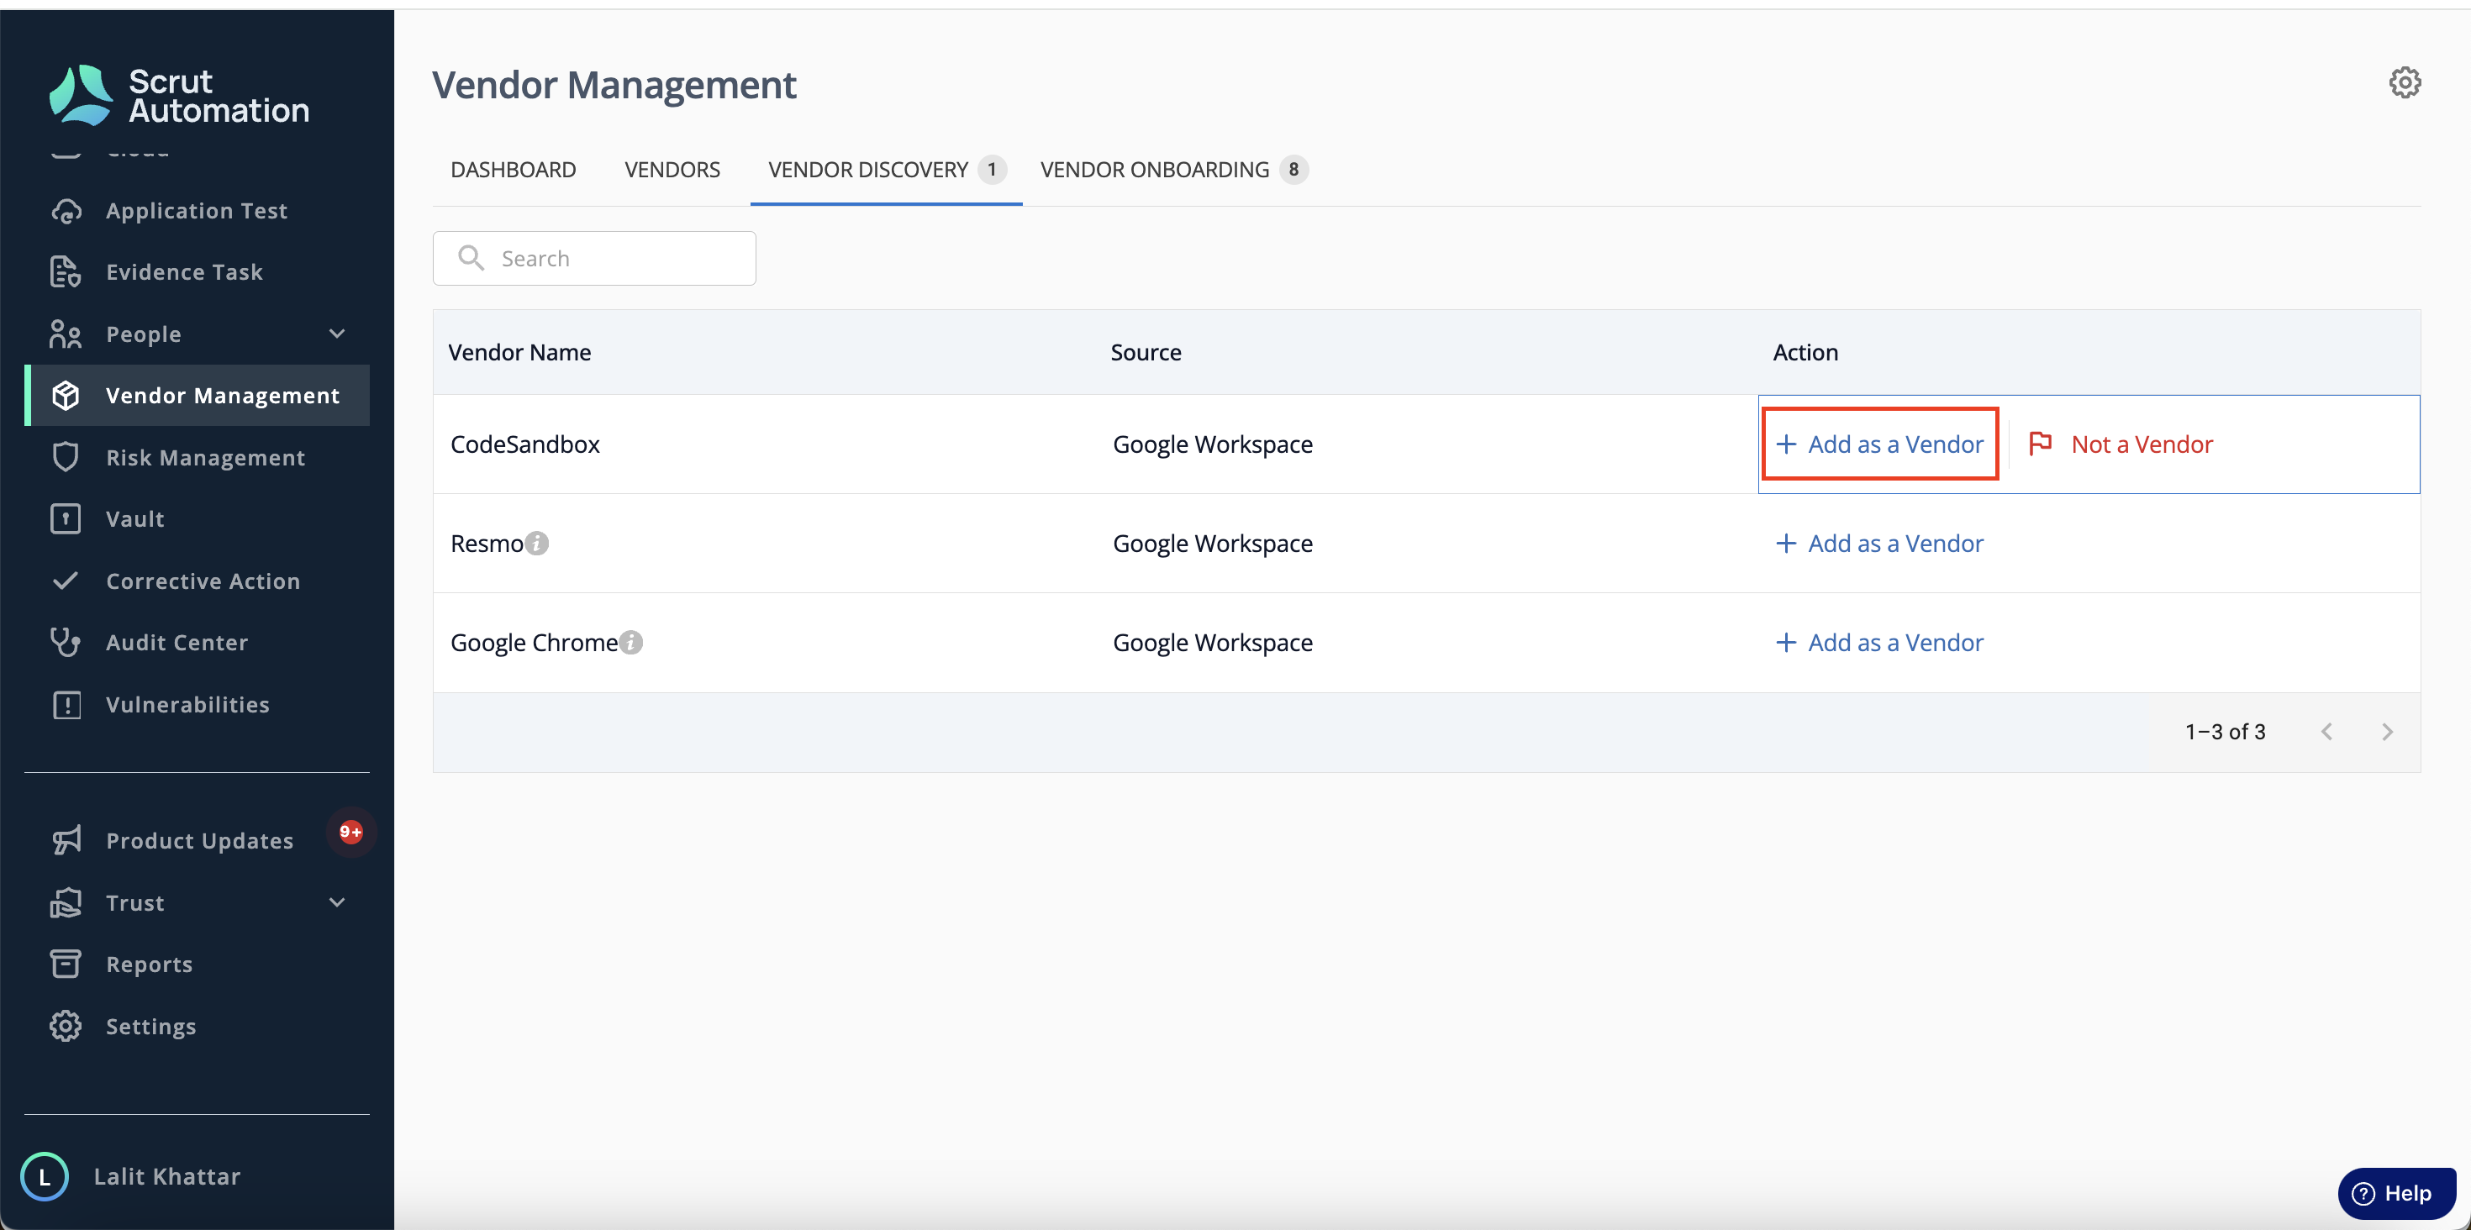Open Audit Center in sidebar
The width and height of the screenshot is (2471, 1230).
point(197,643)
